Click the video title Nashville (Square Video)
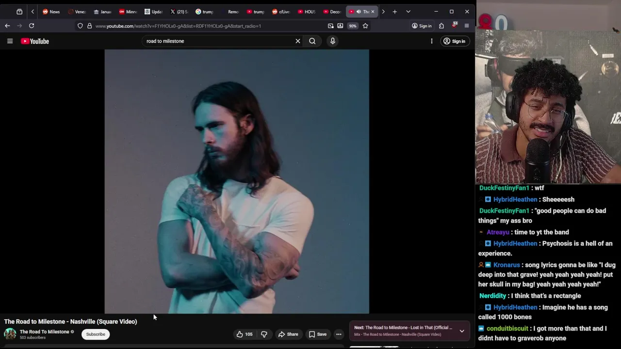Viewport: 621px width, 349px height. pyautogui.click(x=70, y=321)
